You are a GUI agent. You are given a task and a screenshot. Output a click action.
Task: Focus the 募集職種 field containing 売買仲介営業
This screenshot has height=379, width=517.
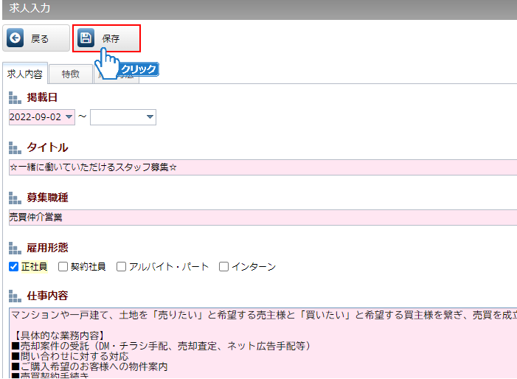click(262, 218)
